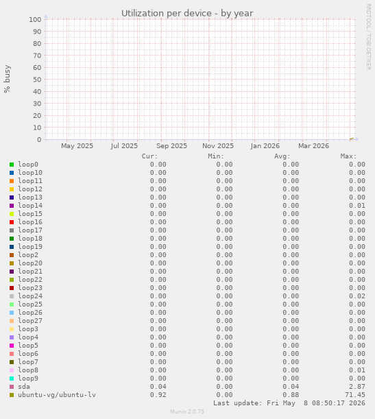375x419 pixels.
Task: Click the Jul 2025 axis label
Action: tap(124, 146)
